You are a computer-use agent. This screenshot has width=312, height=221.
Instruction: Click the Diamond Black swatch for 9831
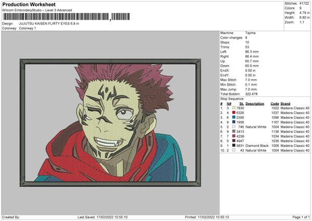[x=233, y=145]
